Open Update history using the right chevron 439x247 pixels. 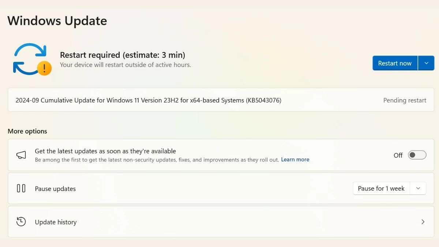[x=423, y=222]
